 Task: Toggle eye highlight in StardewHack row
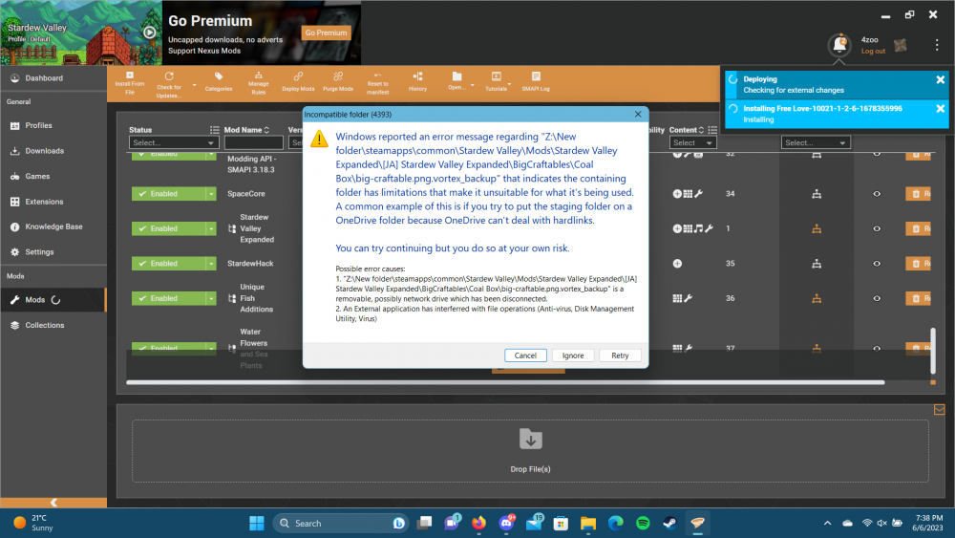tap(877, 263)
